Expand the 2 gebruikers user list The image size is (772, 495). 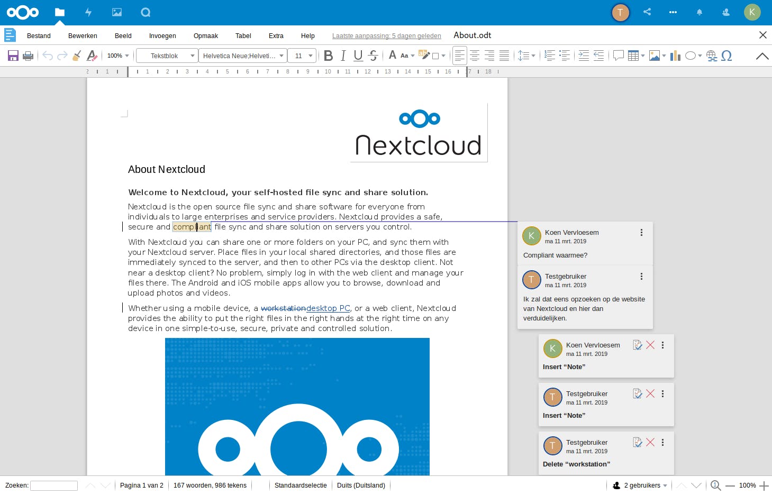click(x=640, y=485)
